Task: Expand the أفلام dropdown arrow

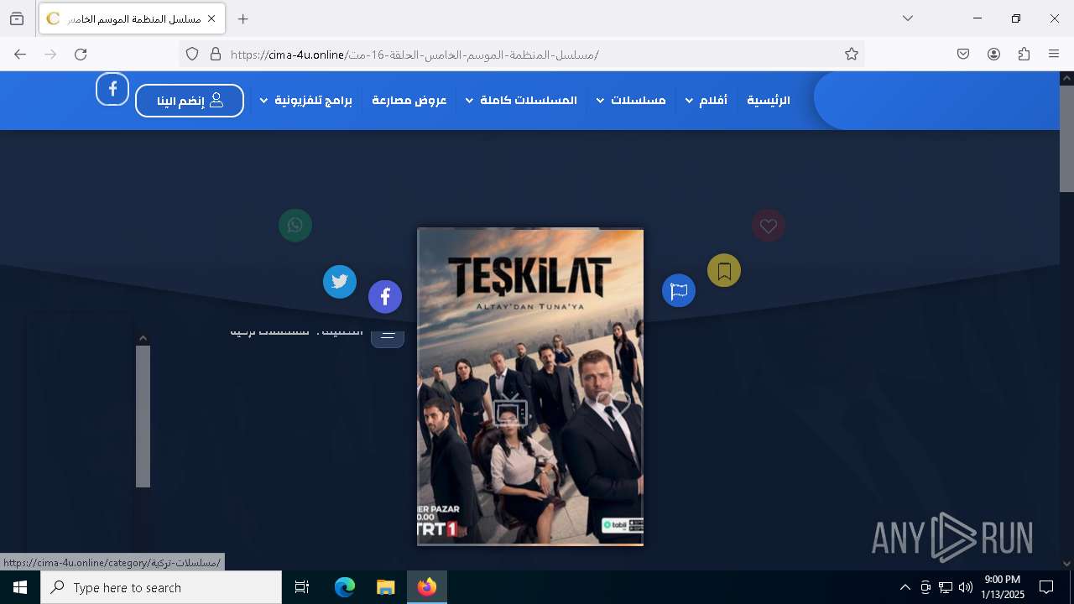Action: [689, 101]
